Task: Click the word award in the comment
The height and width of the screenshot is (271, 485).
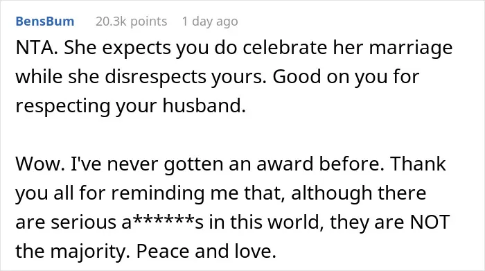Action: (x=285, y=164)
